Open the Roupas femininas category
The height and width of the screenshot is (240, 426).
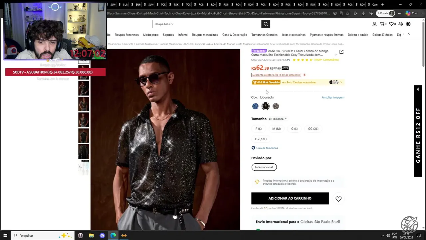click(127, 35)
